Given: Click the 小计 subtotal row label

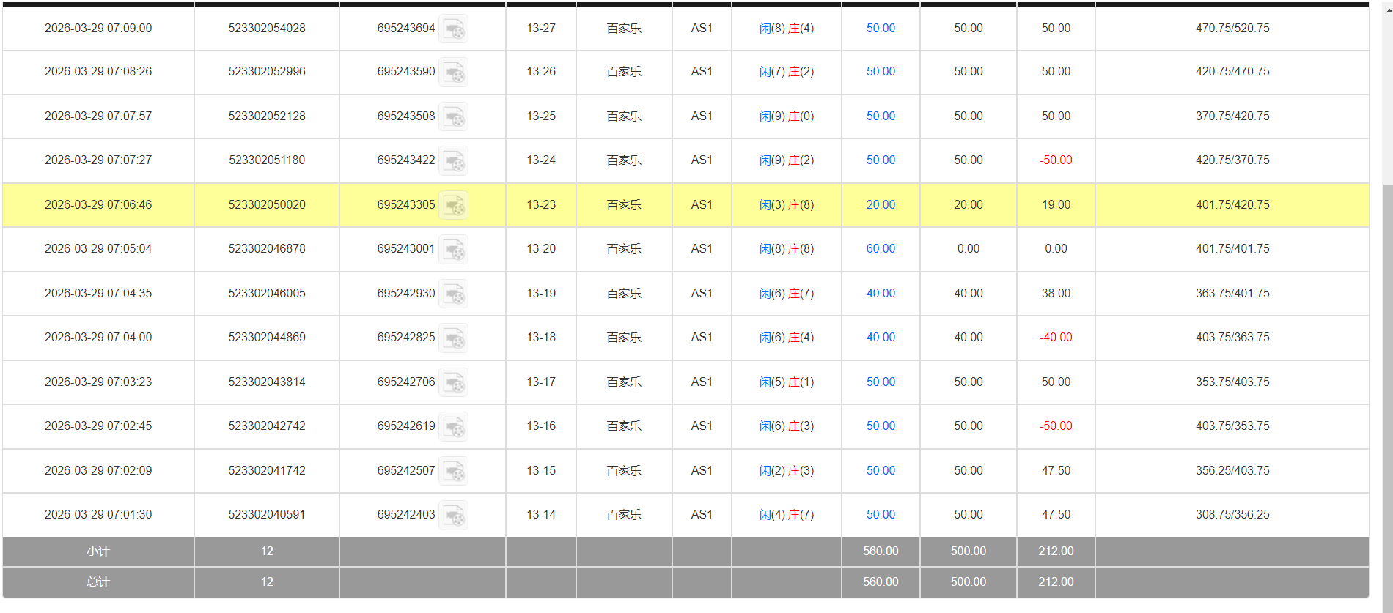Looking at the screenshot, I should (x=98, y=551).
